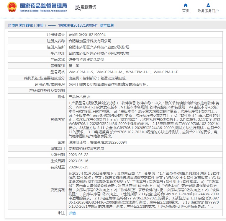Click the NMPA national emblem logo
The height and width of the screenshot is (221, 226).
pyautogui.click(x=12, y=7)
